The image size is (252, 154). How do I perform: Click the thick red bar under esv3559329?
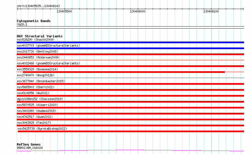coord(124,72)
